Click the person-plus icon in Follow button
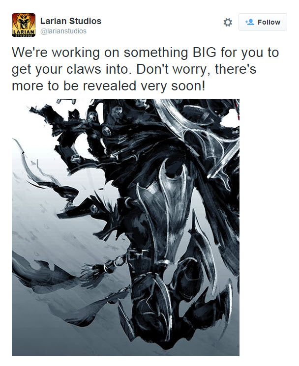 point(249,22)
